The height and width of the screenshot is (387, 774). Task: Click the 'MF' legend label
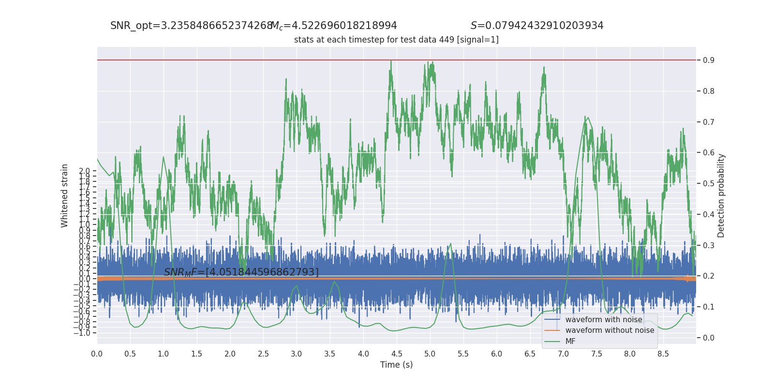(x=570, y=342)
